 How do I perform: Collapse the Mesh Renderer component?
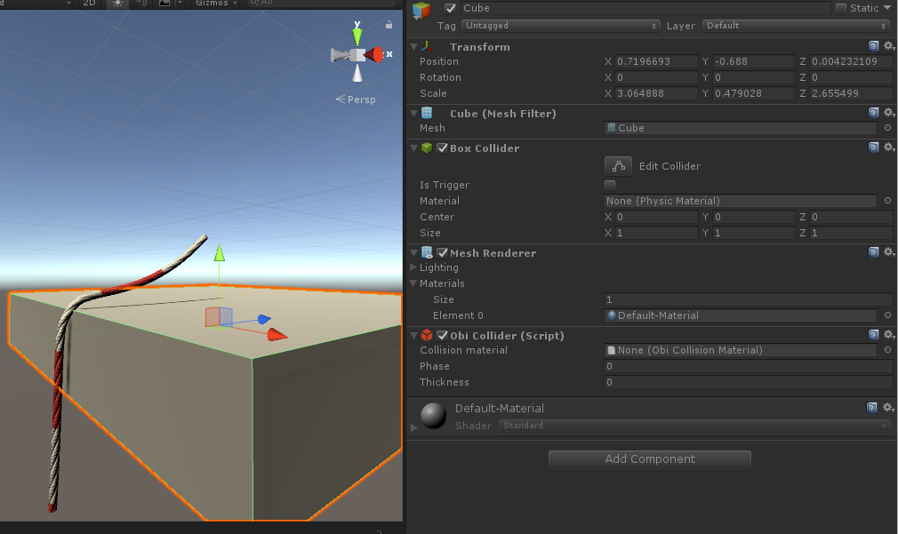(x=414, y=253)
